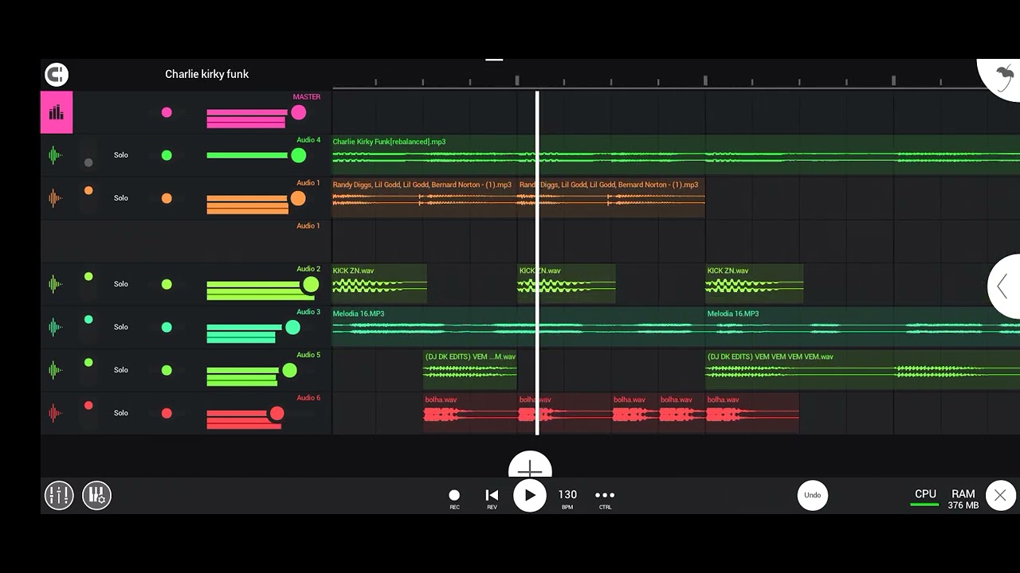
Task: Open the CTRL three-dots menu
Action: tap(605, 499)
